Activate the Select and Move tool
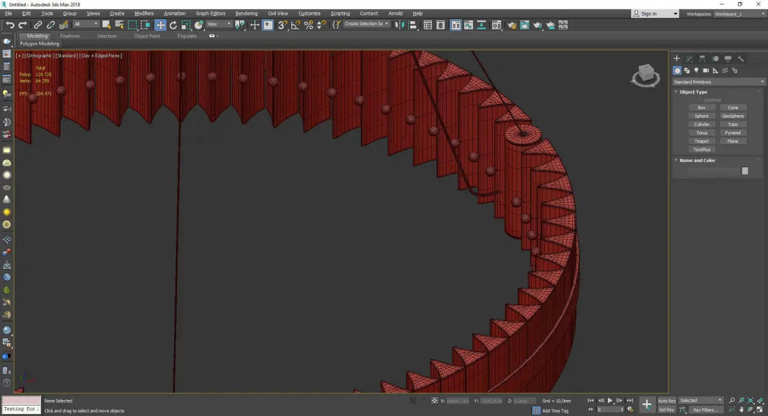This screenshot has width=768, height=416. click(x=160, y=25)
